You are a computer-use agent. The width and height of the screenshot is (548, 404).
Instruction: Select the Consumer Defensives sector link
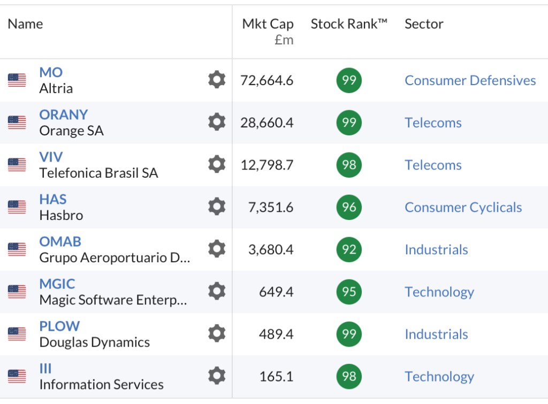click(x=470, y=80)
